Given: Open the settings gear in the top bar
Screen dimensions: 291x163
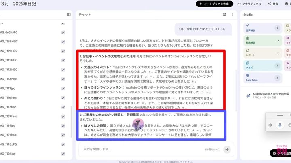Looking at the screenshot, I should pos(287,4).
